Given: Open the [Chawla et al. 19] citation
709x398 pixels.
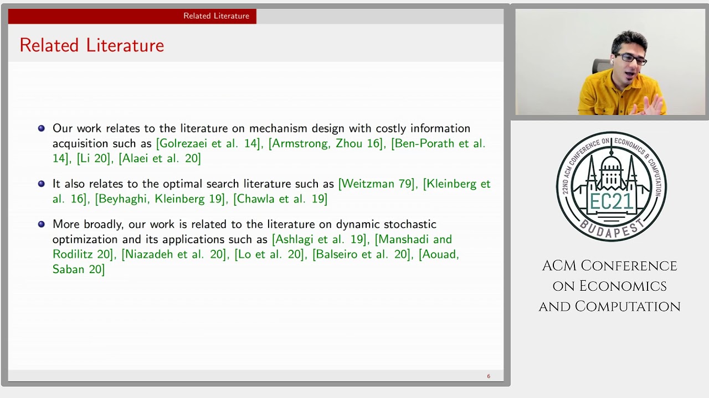Looking at the screenshot, I should (x=280, y=199).
